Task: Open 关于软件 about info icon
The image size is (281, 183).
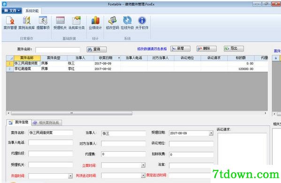Action: 142,23
